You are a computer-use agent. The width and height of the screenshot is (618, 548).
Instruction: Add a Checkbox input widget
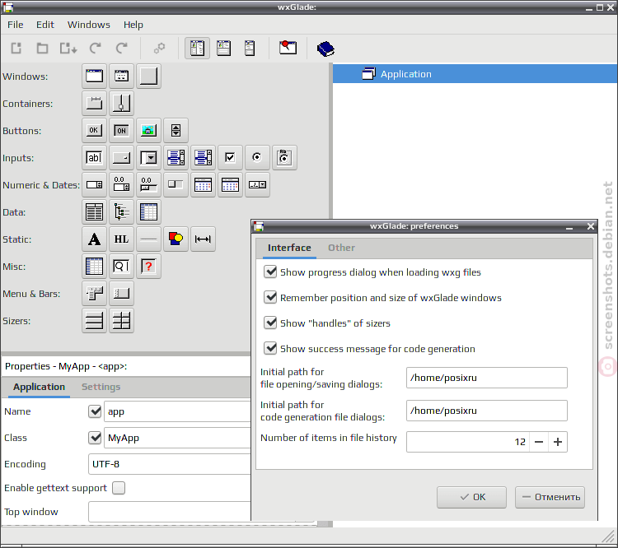coord(230,157)
